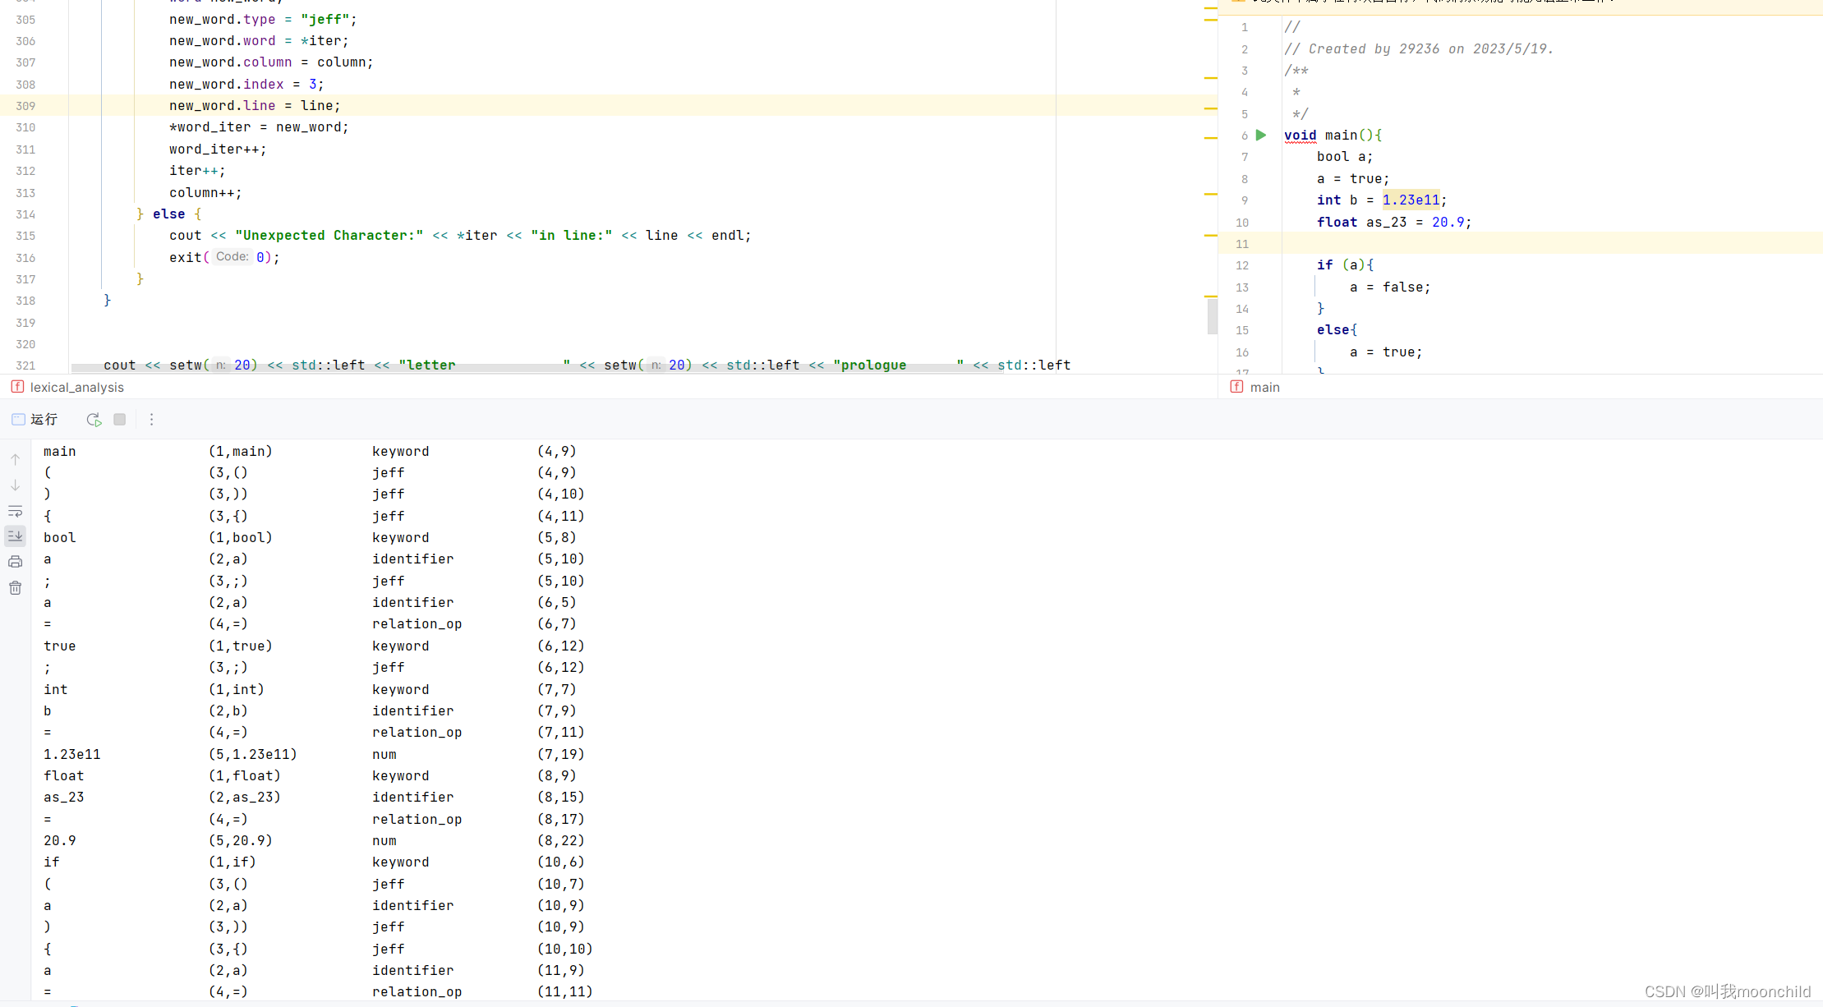Toggle scroll to end of output
The height and width of the screenshot is (1007, 1823).
click(x=16, y=536)
